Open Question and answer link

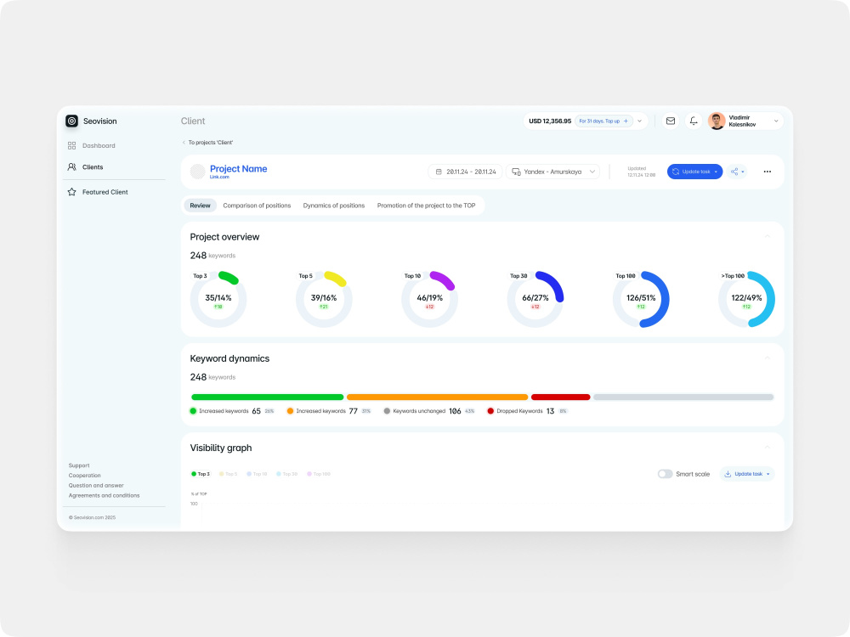[96, 485]
